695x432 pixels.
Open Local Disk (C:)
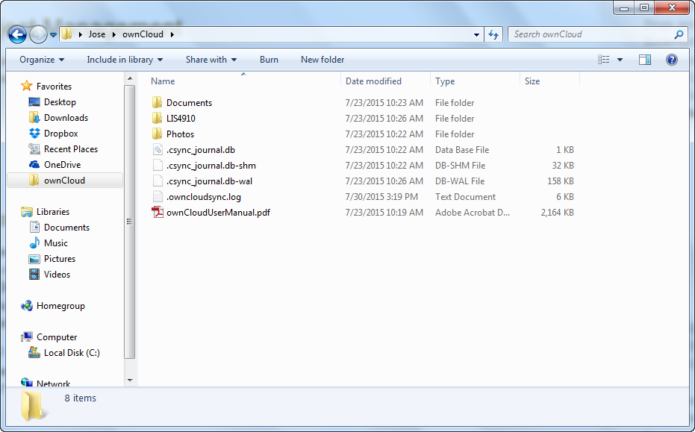pos(72,353)
